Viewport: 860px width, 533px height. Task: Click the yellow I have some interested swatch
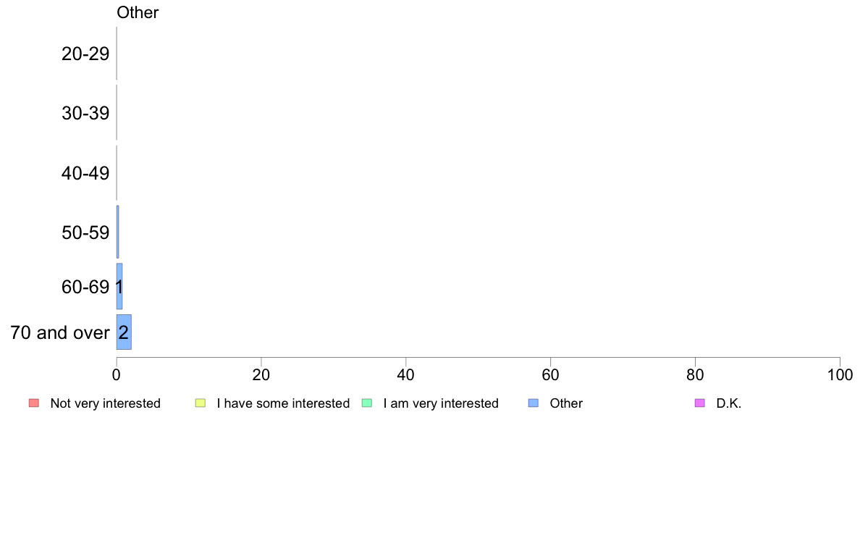click(201, 403)
